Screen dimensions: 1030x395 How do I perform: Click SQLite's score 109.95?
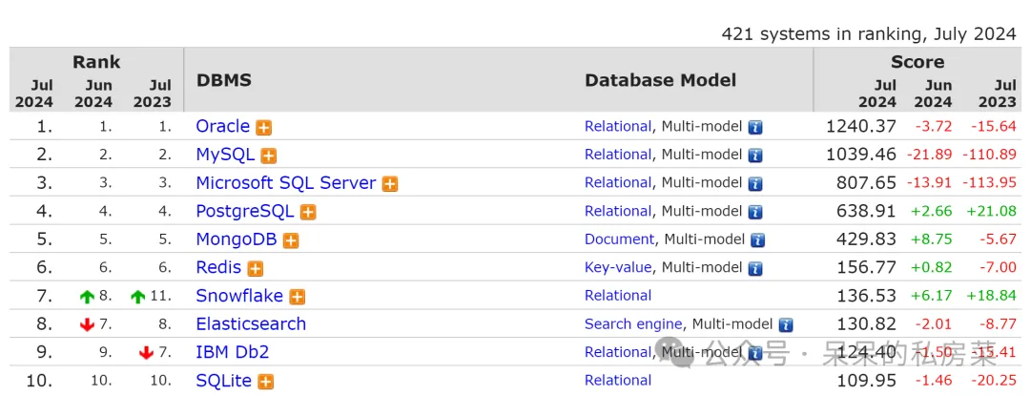pyautogui.click(x=866, y=381)
